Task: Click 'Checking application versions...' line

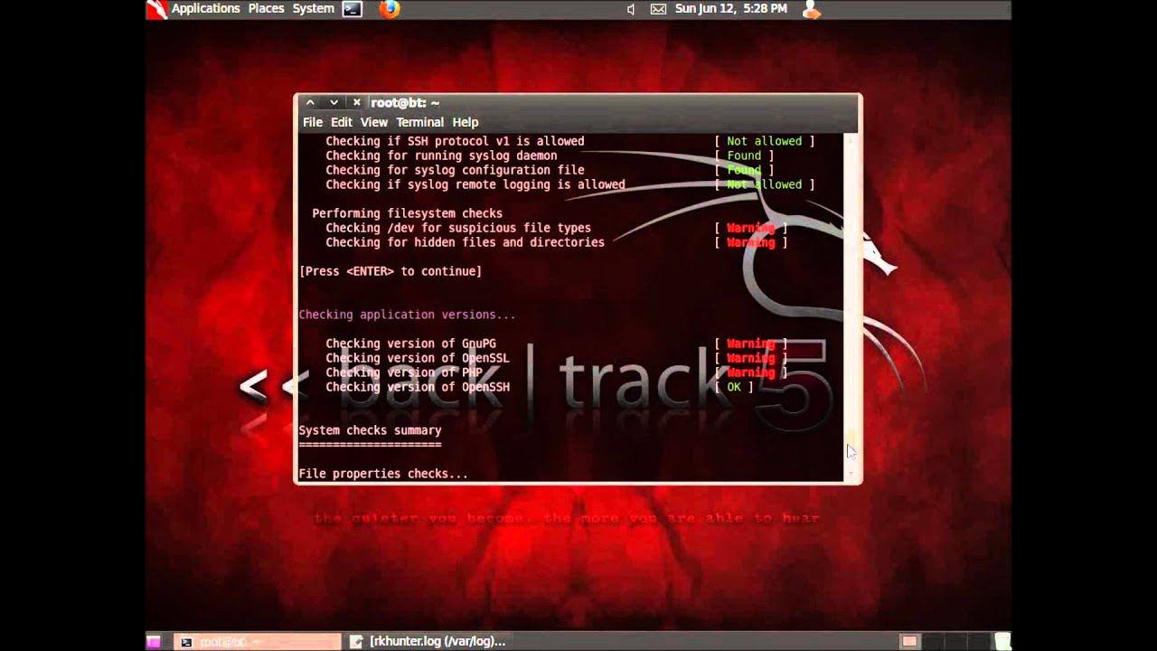Action: (x=407, y=315)
